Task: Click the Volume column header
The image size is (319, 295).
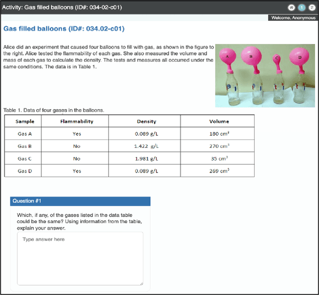Action: point(217,121)
